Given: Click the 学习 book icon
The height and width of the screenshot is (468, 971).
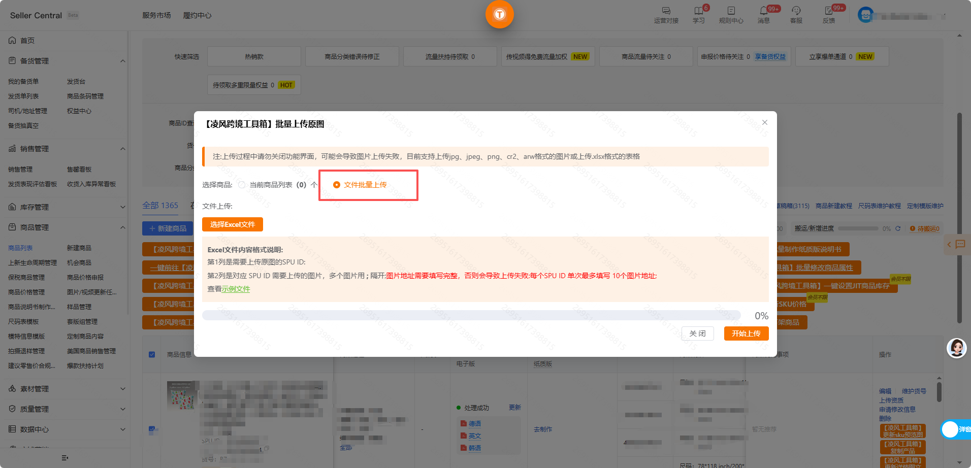Looking at the screenshot, I should pyautogui.click(x=698, y=11).
